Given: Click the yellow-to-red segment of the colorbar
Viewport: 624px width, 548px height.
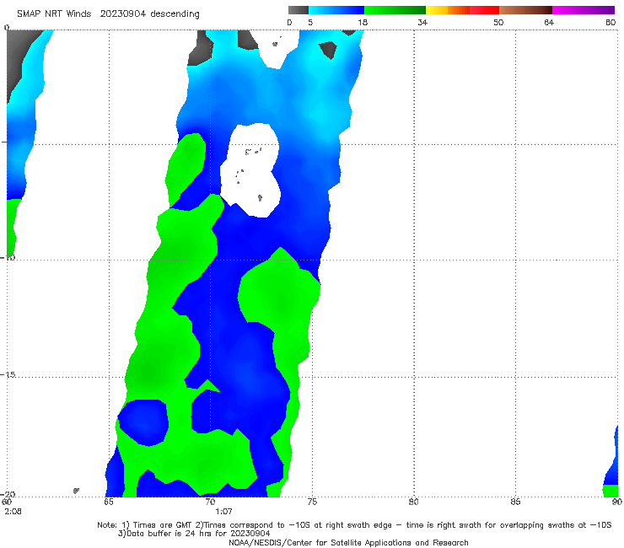Looking at the screenshot, I should point(462,10).
